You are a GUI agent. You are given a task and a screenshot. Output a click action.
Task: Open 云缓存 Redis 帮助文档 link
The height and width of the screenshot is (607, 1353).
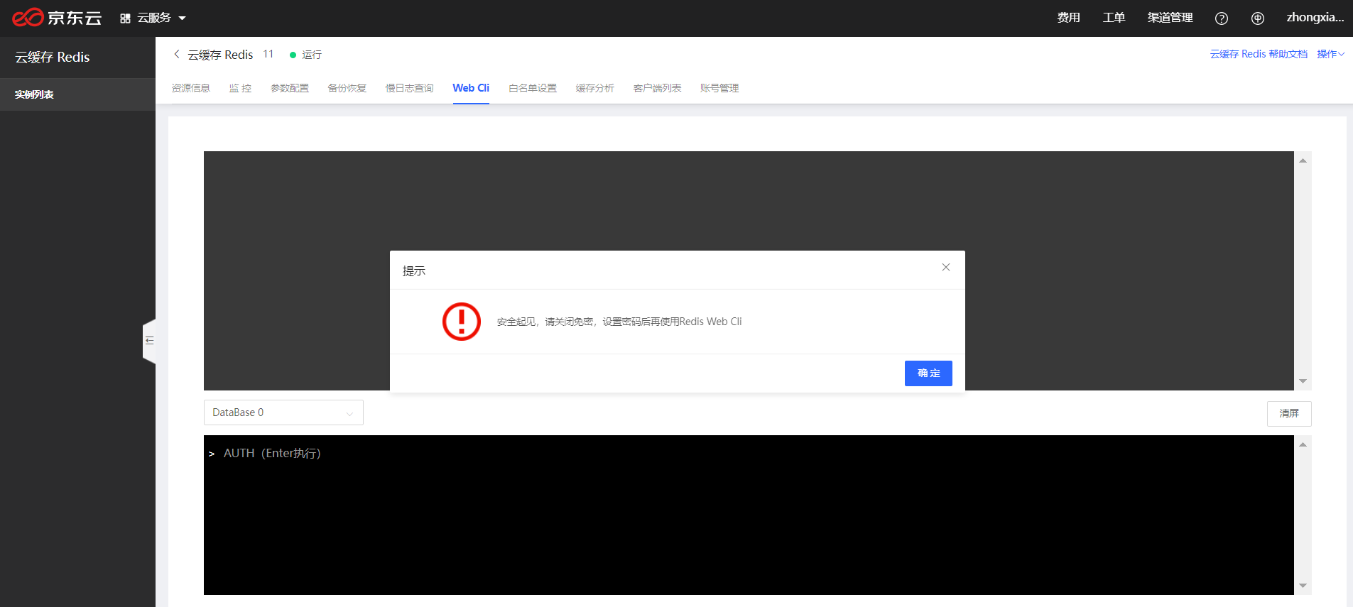click(1259, 54)
